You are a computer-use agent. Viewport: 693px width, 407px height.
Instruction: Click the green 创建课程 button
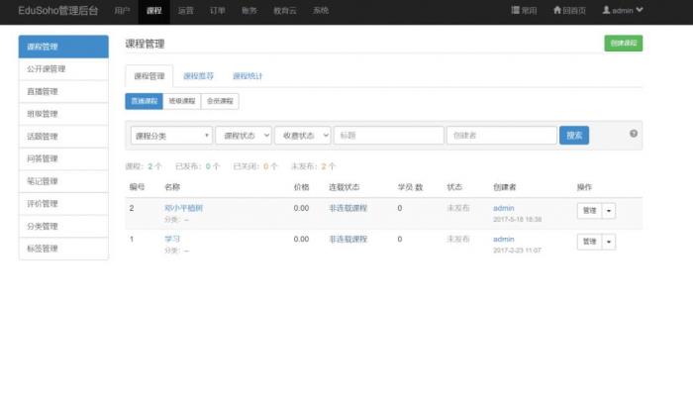pos(623,43)
